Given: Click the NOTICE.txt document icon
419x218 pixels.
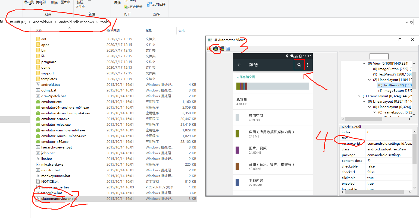Looking at the screenshot, I should click(38, 181).
